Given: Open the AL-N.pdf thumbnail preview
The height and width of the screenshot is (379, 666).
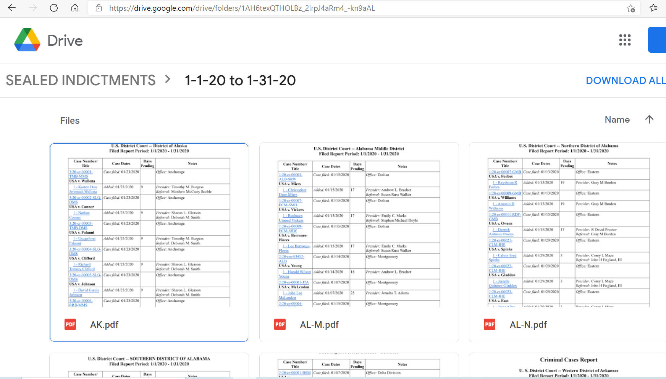Looking at the screenshot, I should (x=568, y=225).
